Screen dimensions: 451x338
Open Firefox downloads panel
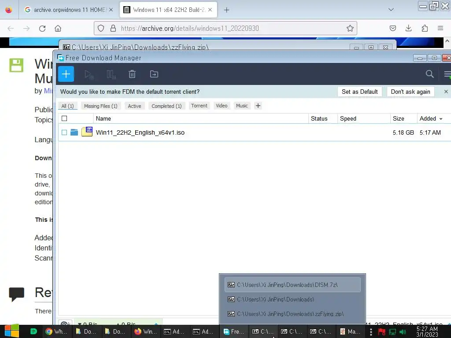tap(408, 28)
